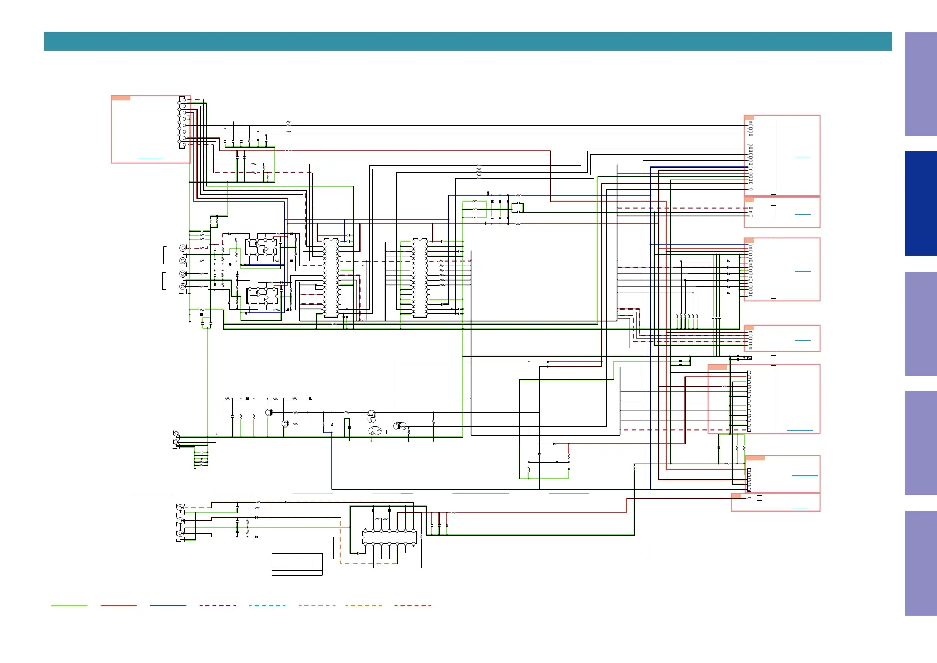Click the solid green legend line
The height and width of the screenshot is (663, 937).
pyautogui.click(x=70, y=606)
